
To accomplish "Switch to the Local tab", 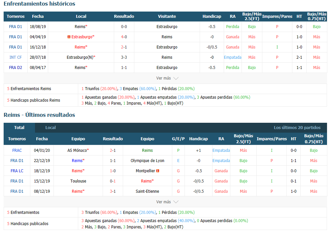I will click(50, 128).
